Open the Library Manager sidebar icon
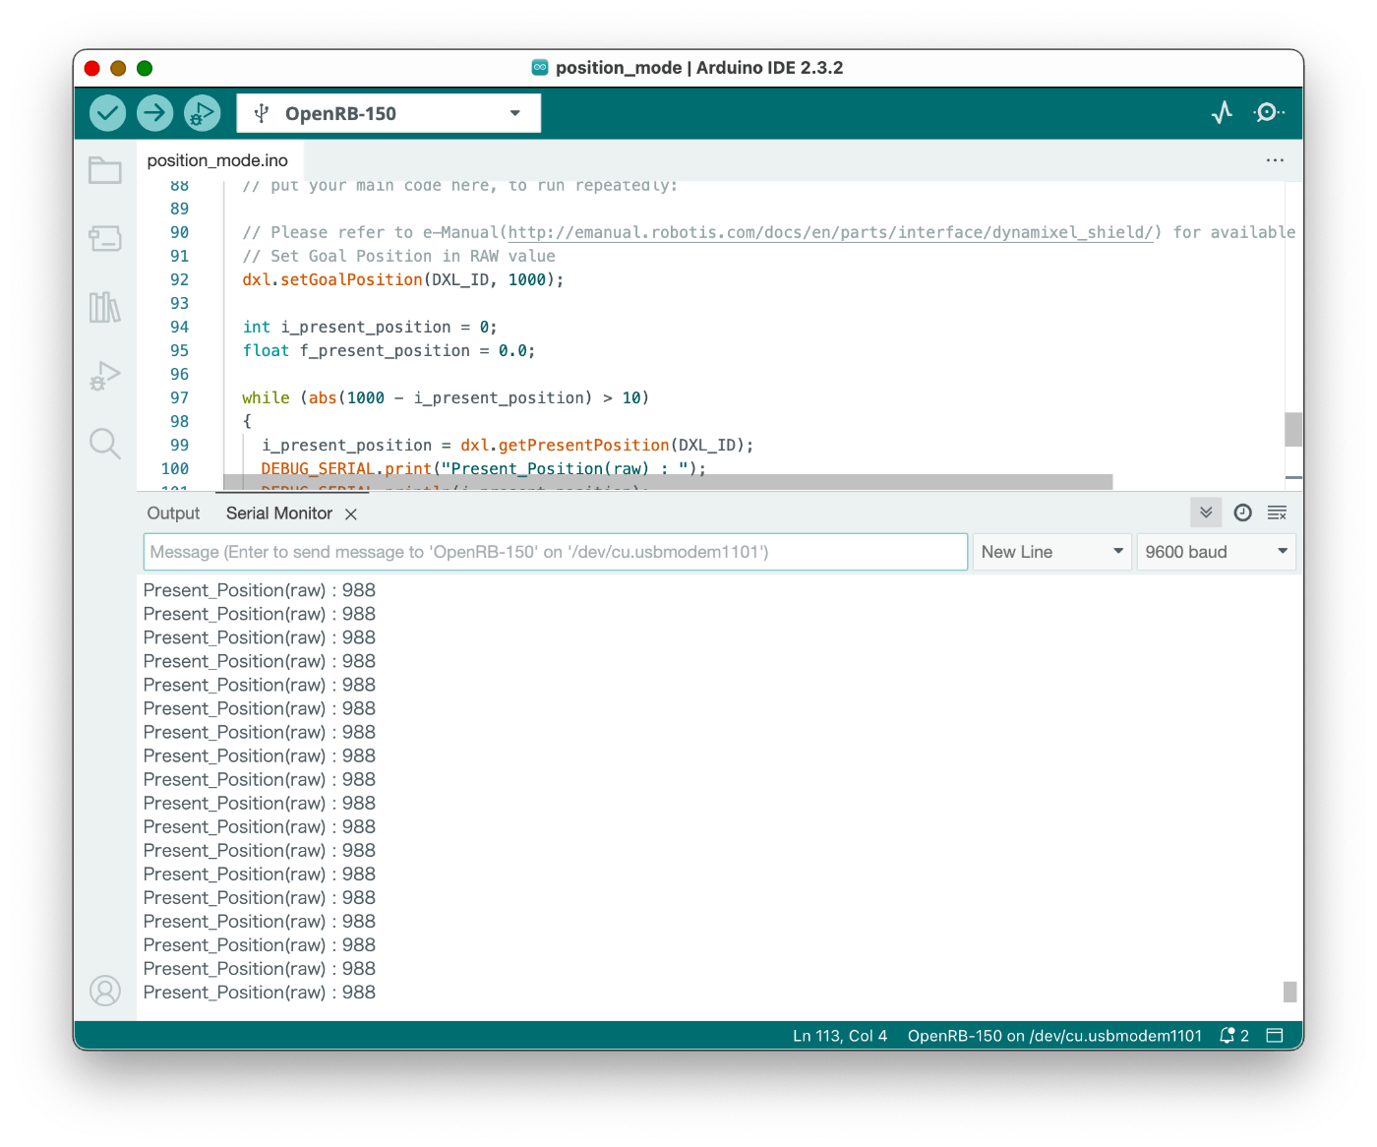Screen dimensions: 1377x1147 pos(105,307)
